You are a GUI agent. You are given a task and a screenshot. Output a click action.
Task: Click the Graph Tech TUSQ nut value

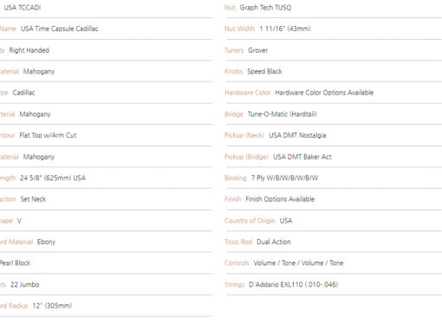[265, 8]
